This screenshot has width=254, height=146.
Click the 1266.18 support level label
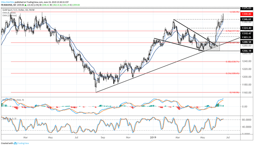tap(247, 51)
